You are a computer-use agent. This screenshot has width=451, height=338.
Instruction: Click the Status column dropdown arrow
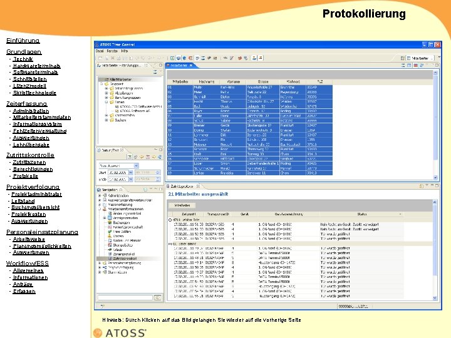pos(400,215)
